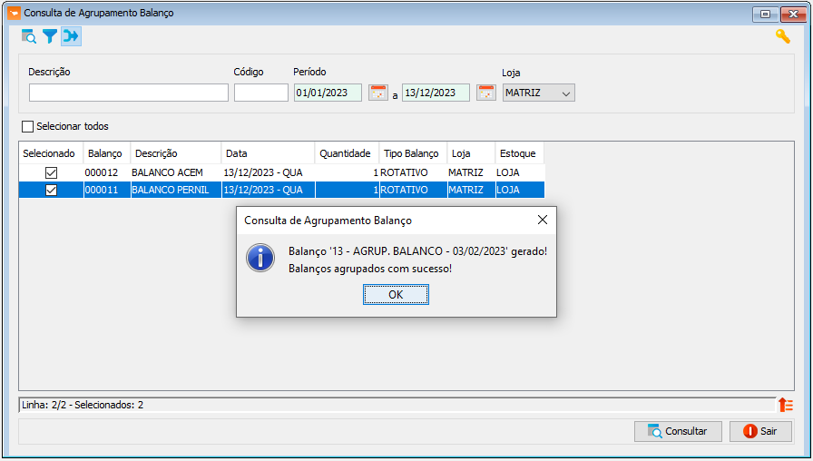
Task: Click the Código input field
Action: coord(261,93)
